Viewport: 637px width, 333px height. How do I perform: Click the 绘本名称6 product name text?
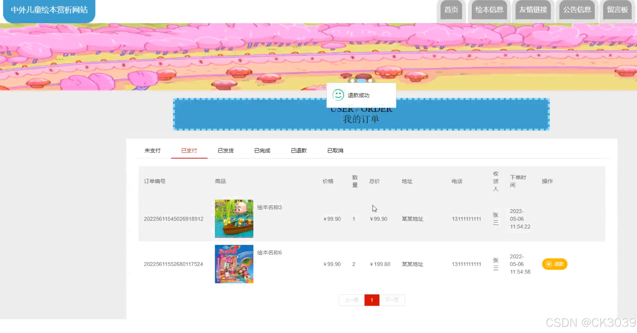269,252
